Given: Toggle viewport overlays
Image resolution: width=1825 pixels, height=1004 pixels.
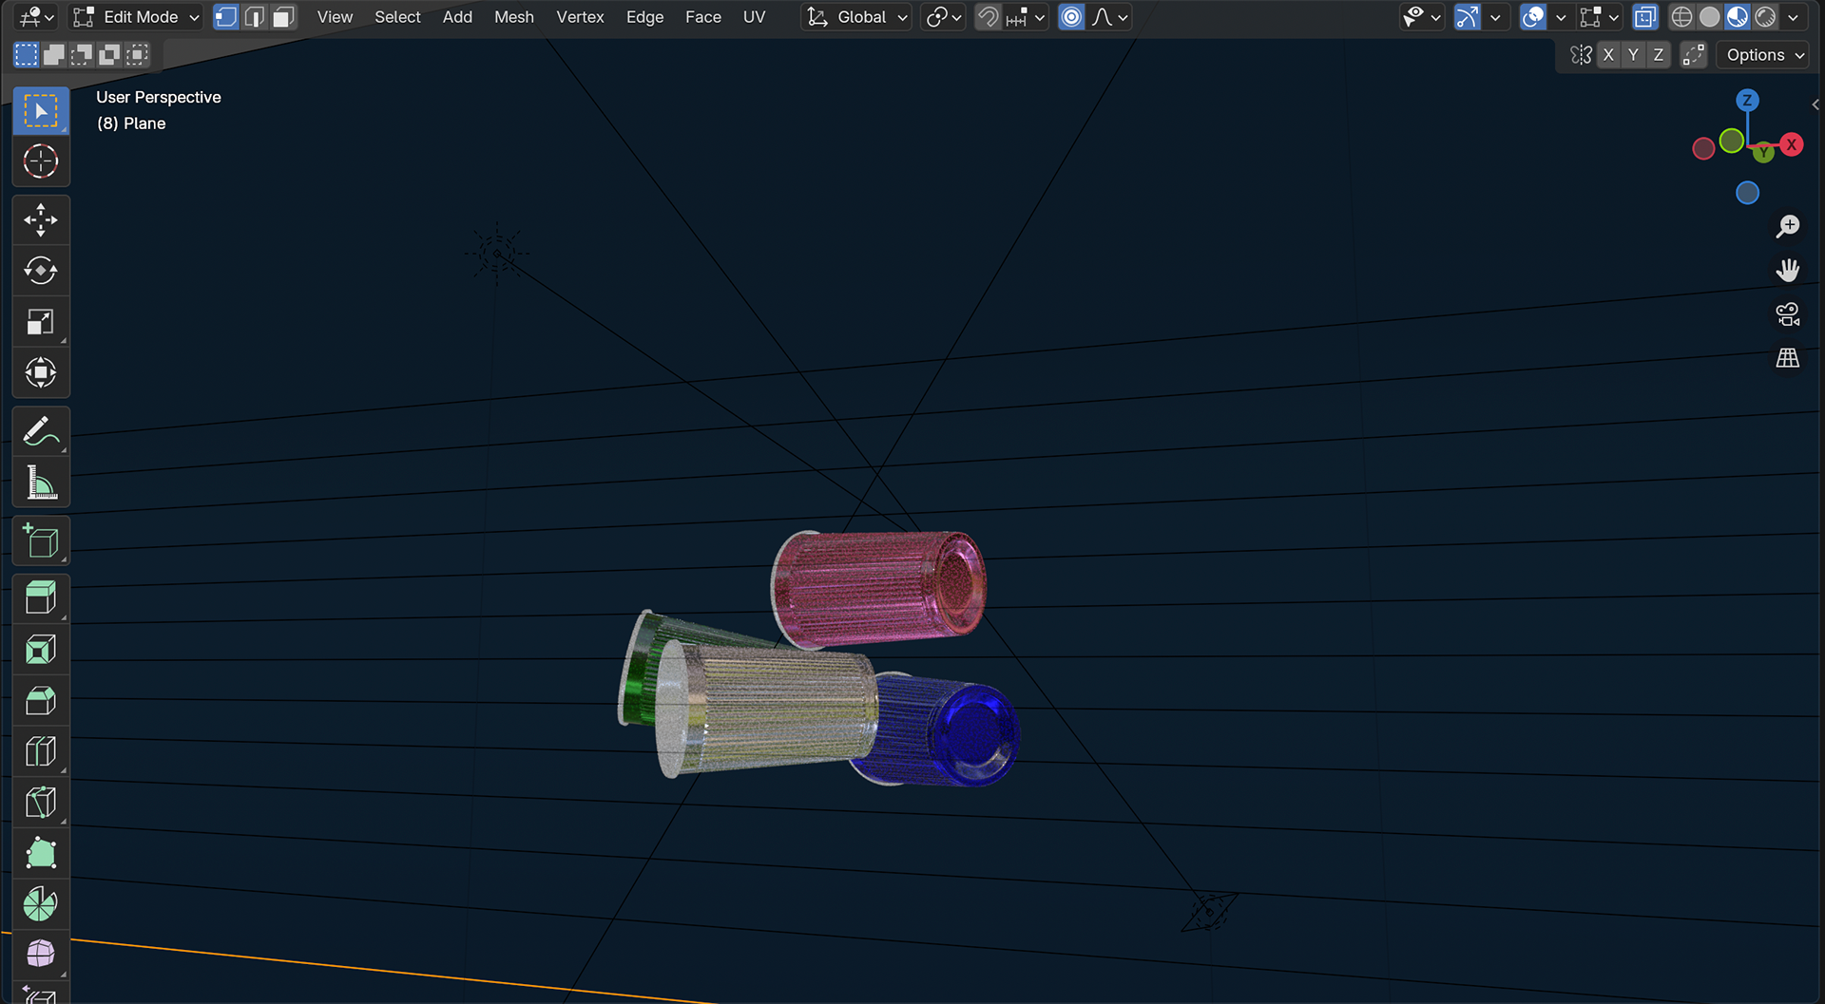Looking at the screenshot, I should (x=1533, y=17).
